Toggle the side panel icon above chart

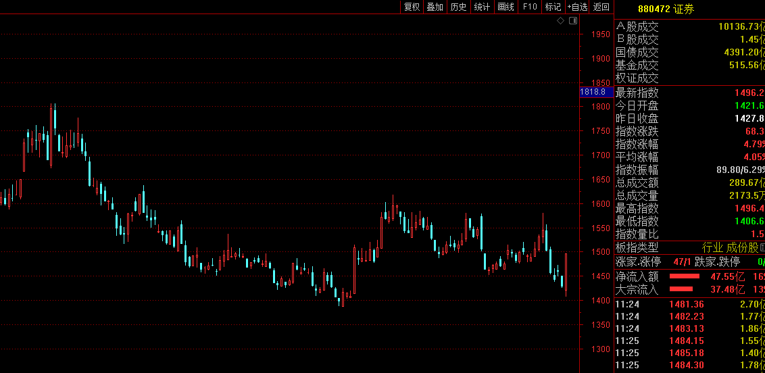(x=573, y=20)
